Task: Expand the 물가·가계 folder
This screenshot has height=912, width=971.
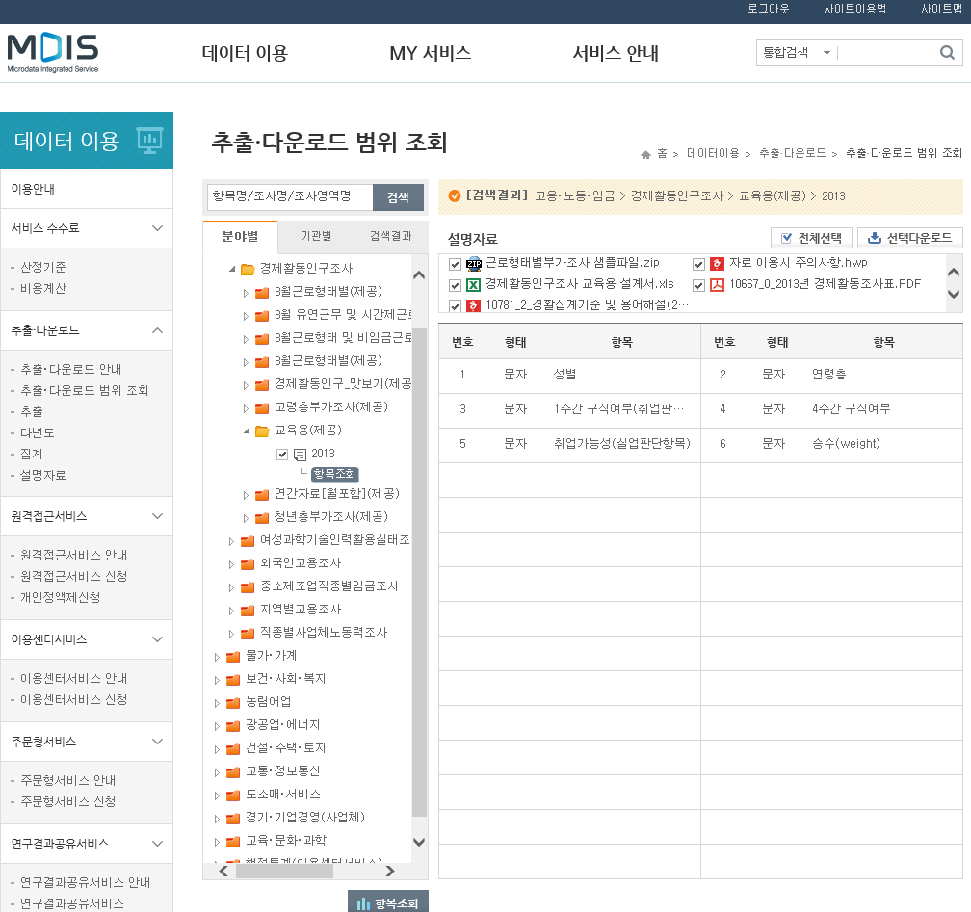Action: 218,657
